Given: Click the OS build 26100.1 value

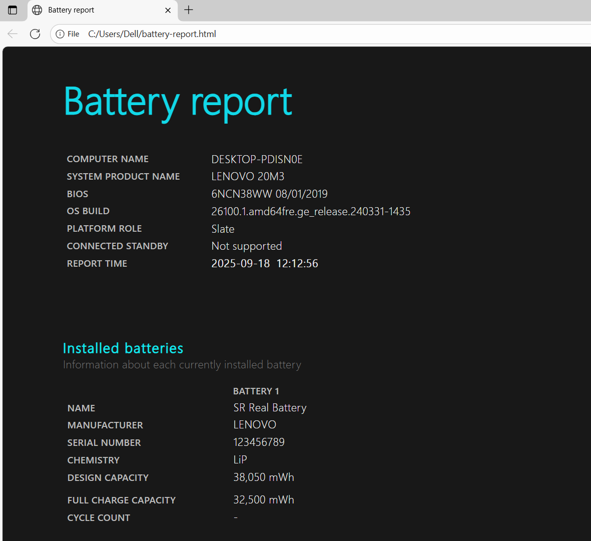Looking at the screenshot, I should 310,211.
